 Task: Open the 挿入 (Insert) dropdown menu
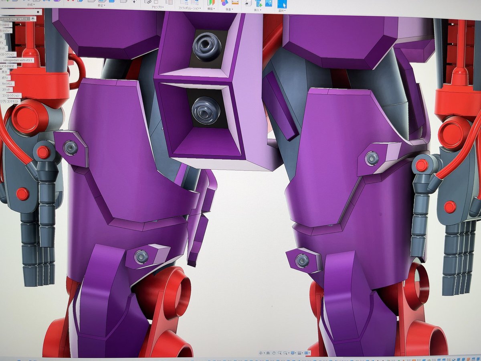pos(257,9)
